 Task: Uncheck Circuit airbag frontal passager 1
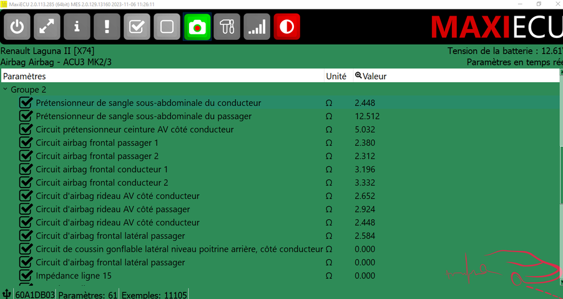point(26,143)
